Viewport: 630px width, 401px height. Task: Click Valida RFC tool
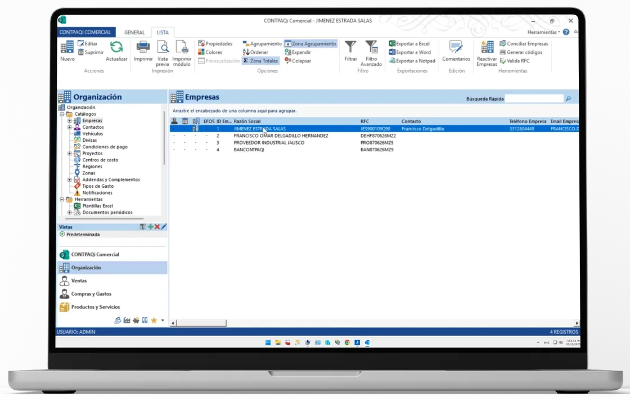515,61
